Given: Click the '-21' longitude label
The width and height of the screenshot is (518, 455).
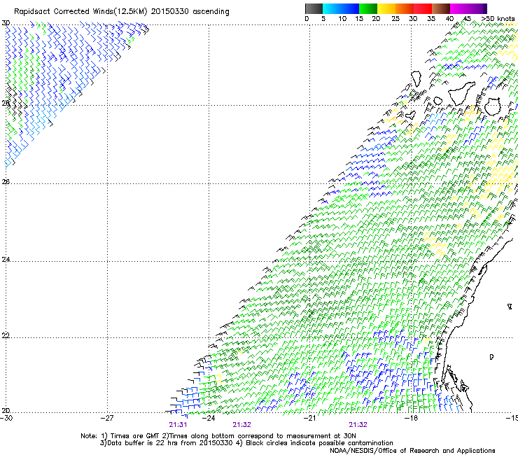Looking at the screenshot, I should coord(310,418).
